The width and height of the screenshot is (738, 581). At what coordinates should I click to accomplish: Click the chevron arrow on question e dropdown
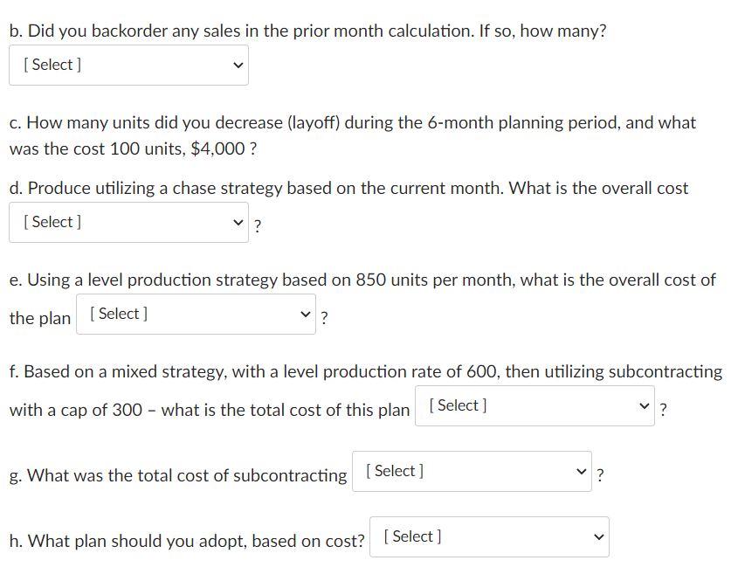[x=305, y=314]
